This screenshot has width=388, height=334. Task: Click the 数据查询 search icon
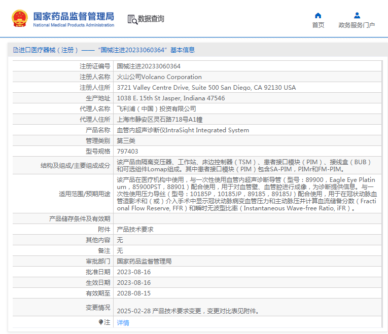pos(132,20)
